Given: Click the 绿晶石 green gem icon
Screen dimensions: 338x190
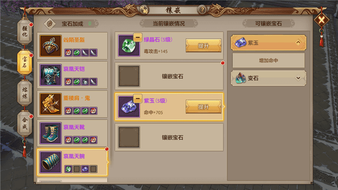Looking at the screenshot, I should 129,46.
